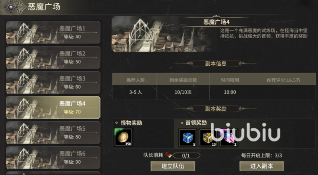Click the 进入副本 button
The image size is (318, 175).
(x=262, y=166)
